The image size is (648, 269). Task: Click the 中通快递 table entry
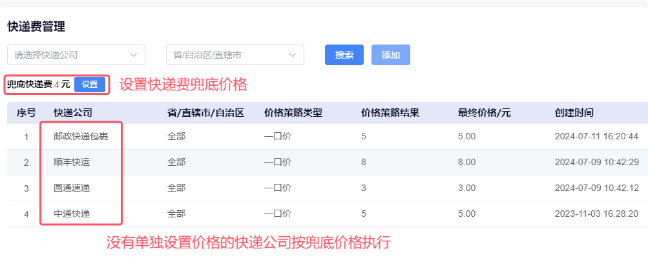[x=72, y=214]
